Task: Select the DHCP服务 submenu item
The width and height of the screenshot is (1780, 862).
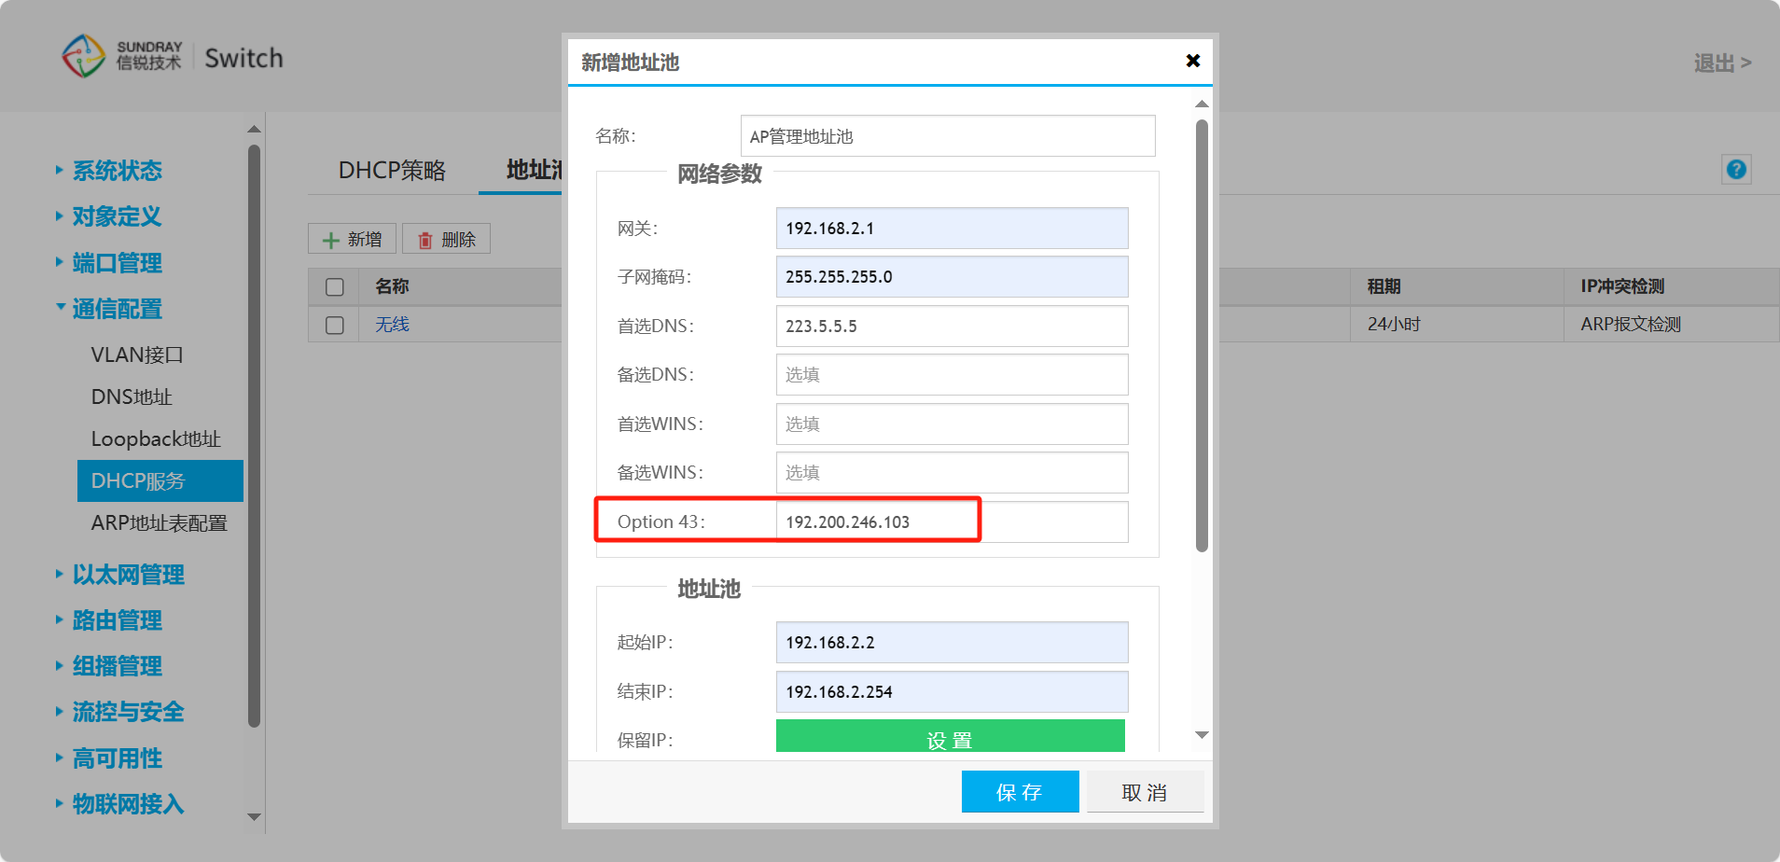Action: pos(160,480)
